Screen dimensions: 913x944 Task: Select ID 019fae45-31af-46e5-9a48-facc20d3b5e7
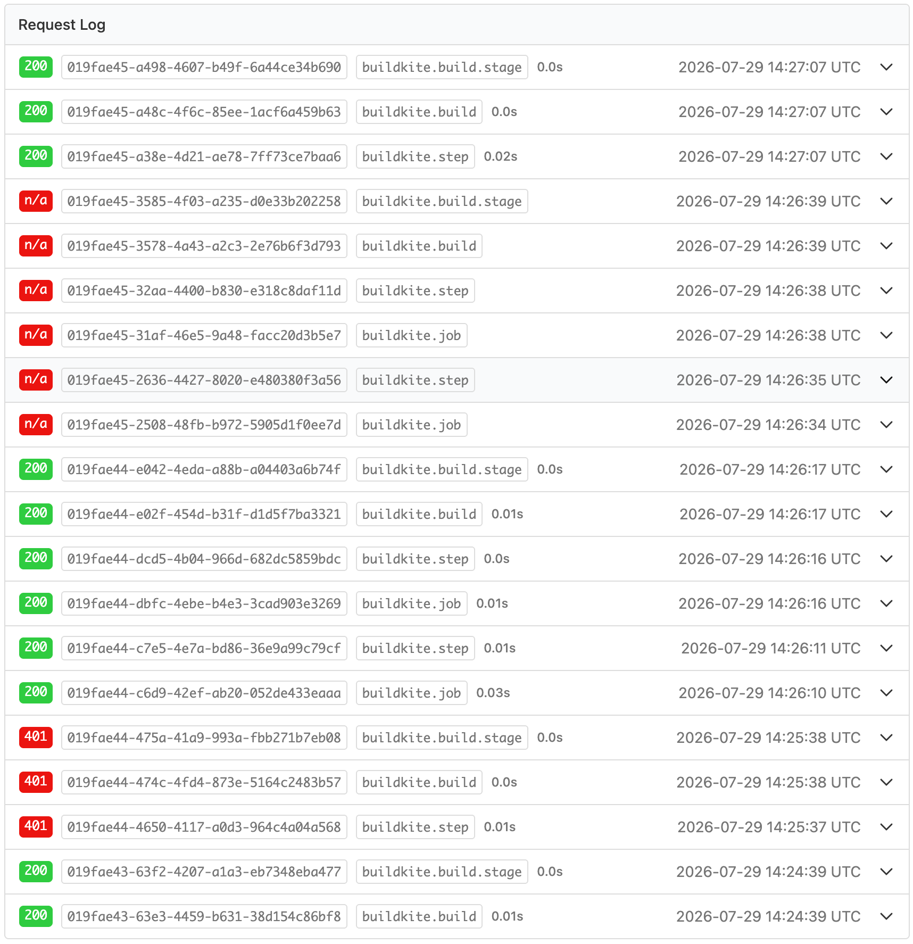[x=204, y=335]
